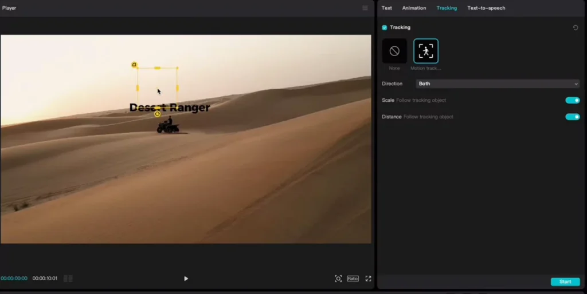Switch to the Animation tab
The image size is (587, 294).
tap(414, 8)
